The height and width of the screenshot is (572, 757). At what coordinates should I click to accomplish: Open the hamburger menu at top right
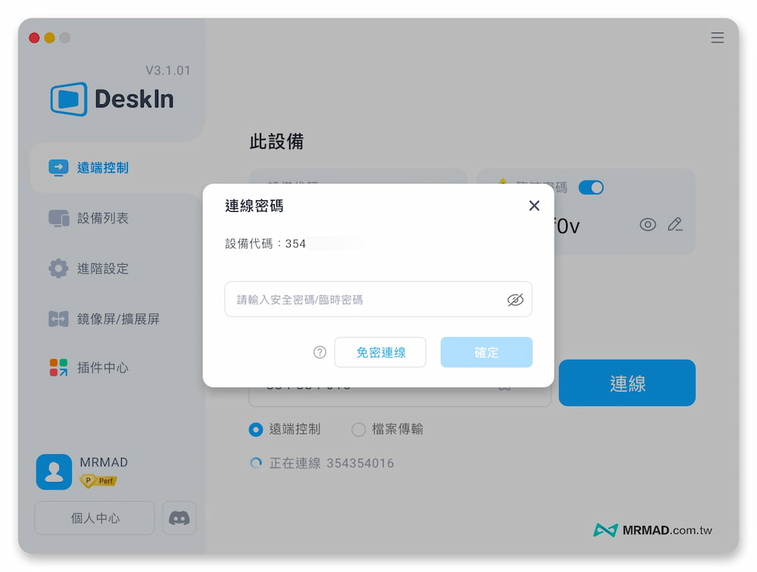[717, 37]
